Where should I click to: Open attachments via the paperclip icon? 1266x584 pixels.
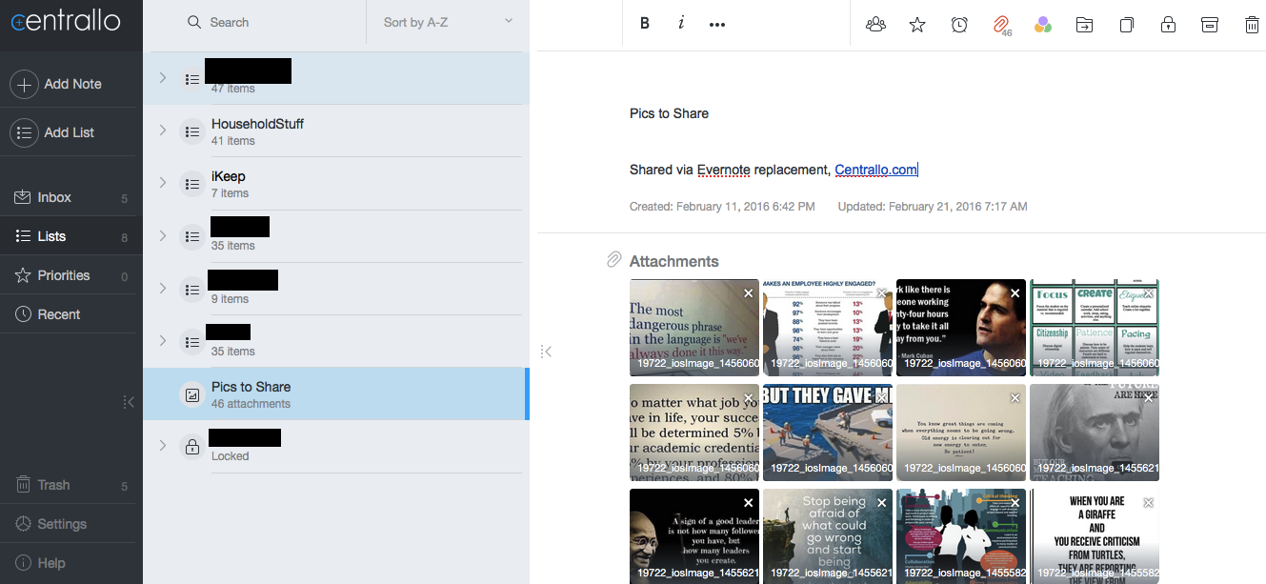[x=1001, y=26]
